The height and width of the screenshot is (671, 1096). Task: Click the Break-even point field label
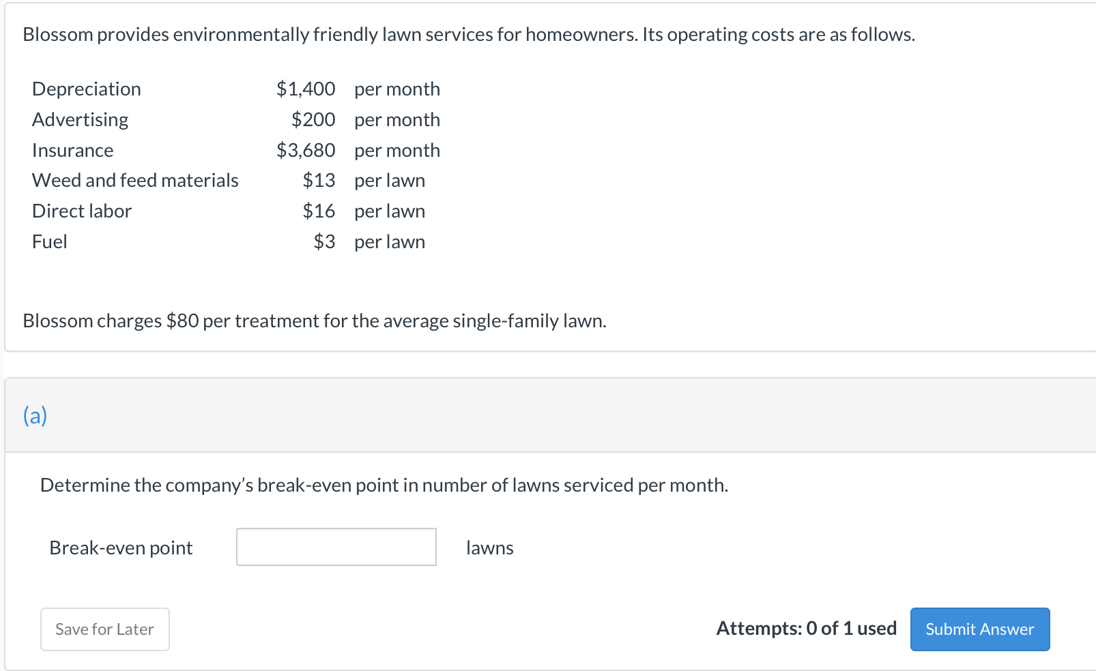tap(121, 548)
